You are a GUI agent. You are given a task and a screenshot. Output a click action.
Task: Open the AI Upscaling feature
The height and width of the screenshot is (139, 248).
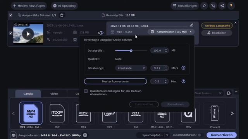coord(64,6)
